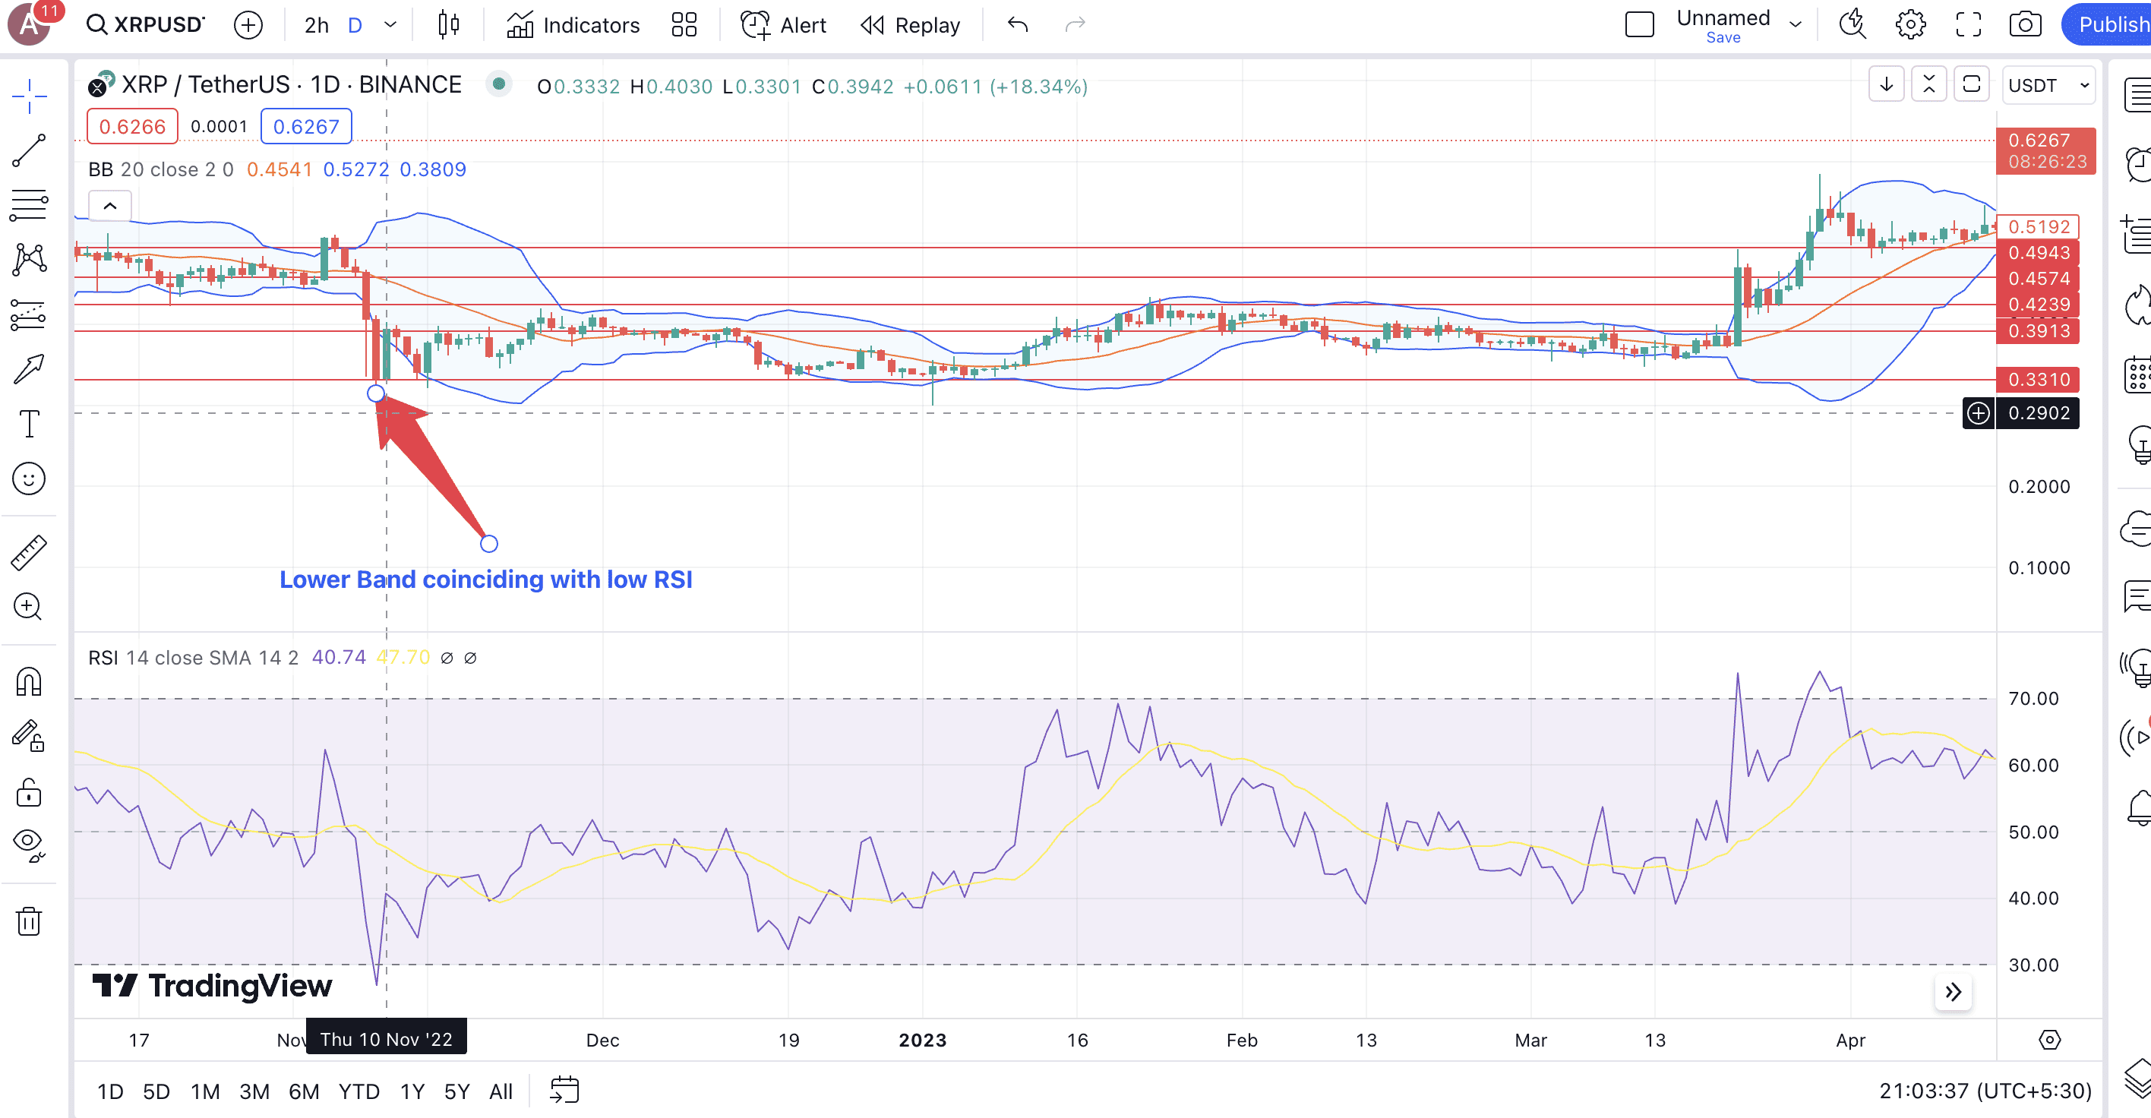
Task: Pick the ruler measure tool
Action: [29, 553]
